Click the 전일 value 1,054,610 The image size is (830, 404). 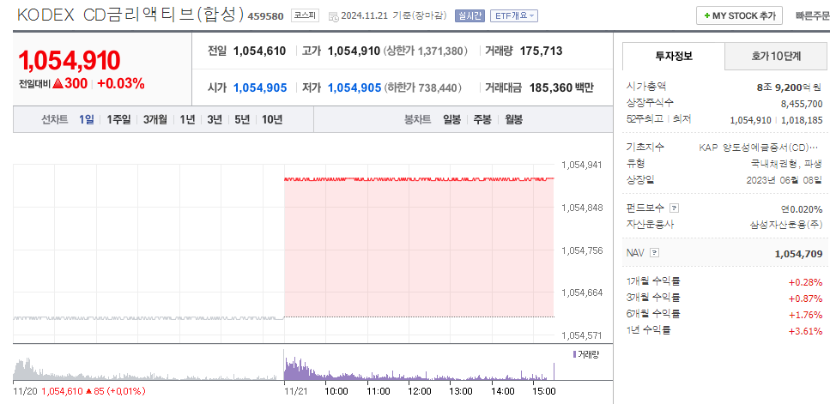tap(259, 51)
